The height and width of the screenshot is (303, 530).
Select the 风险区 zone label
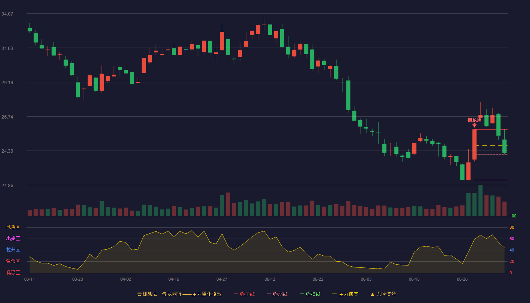point(13,227)
